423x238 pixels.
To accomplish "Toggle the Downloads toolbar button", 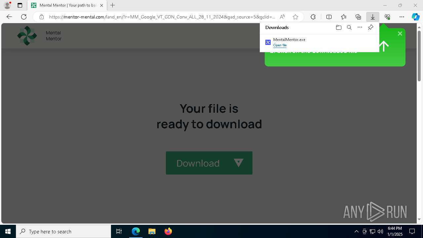I will pos(372,17).
